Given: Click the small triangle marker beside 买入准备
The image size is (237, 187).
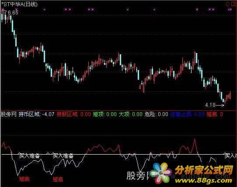Looking at the screenshot, I should coord(48,154).
